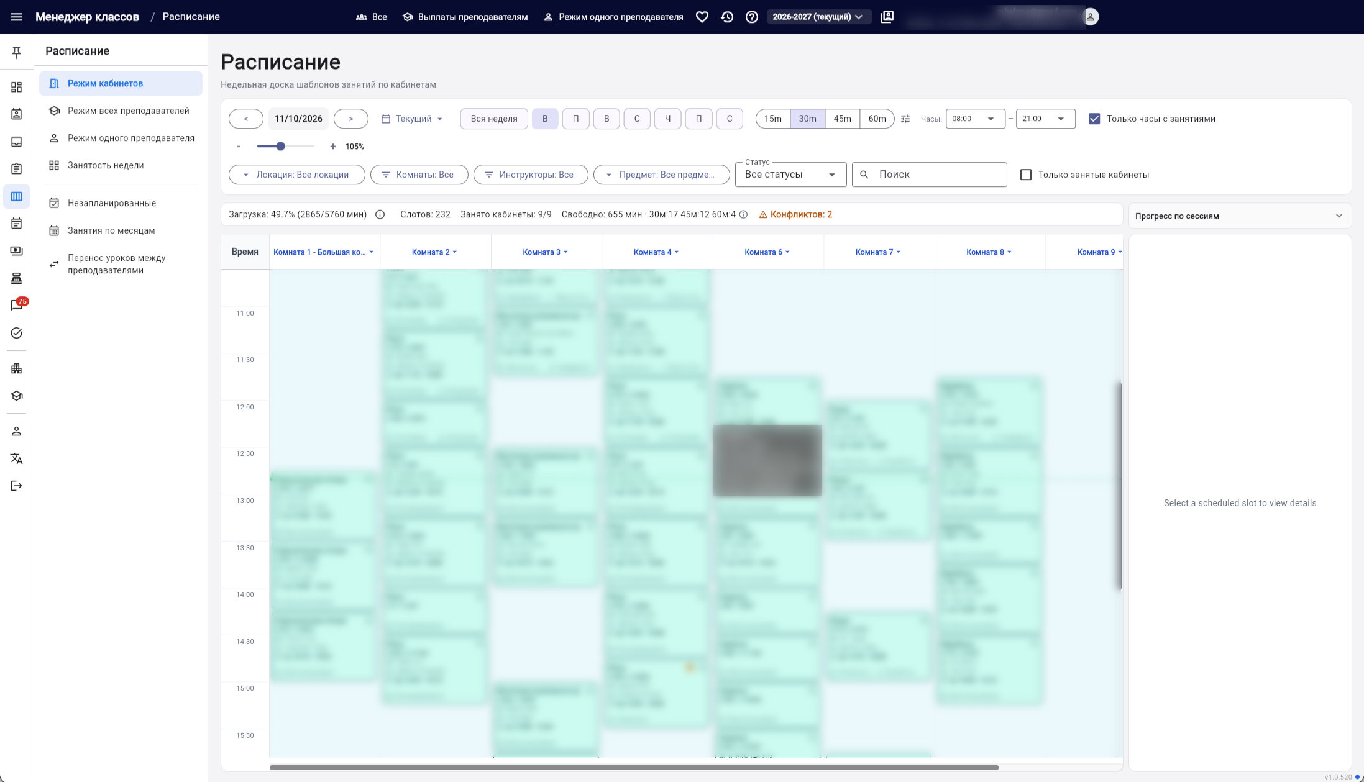Open the hamburger main menu
The width and height of the screenshot is (1364, 782).
pyautogui.click(x=17, y=17)
